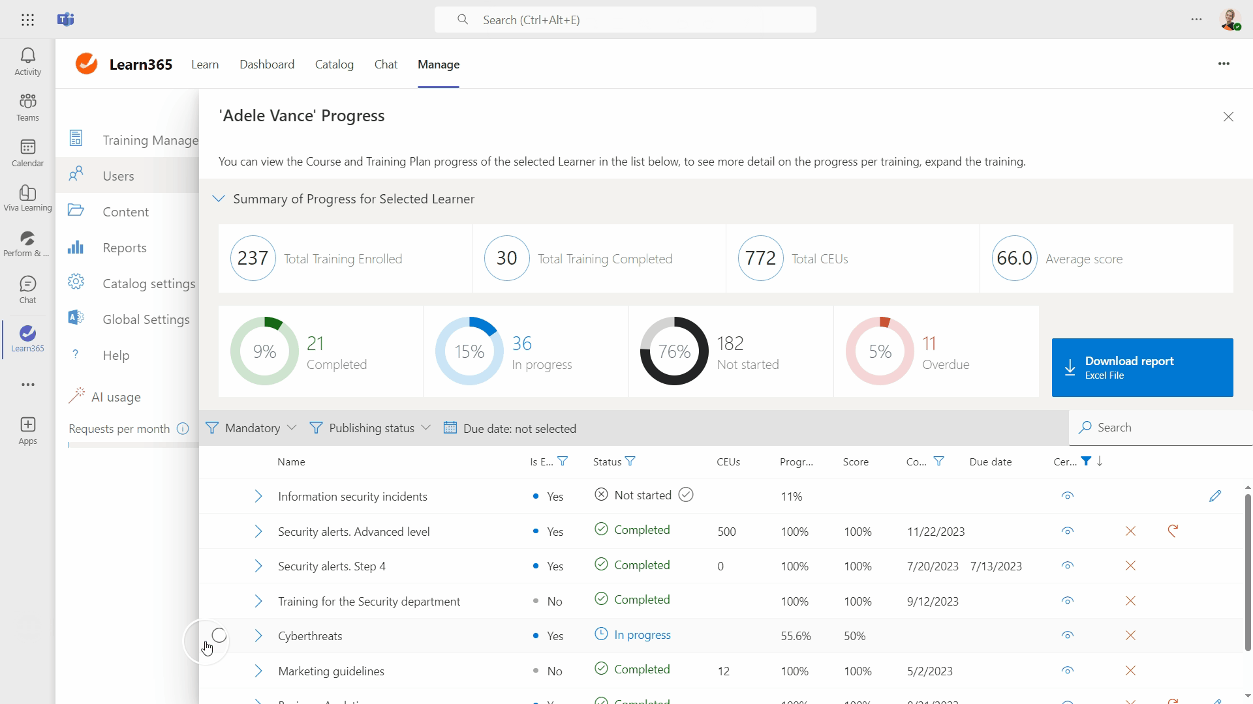
Task: Open the Teams Calendar icon
Action: click(x=27, y=153)
